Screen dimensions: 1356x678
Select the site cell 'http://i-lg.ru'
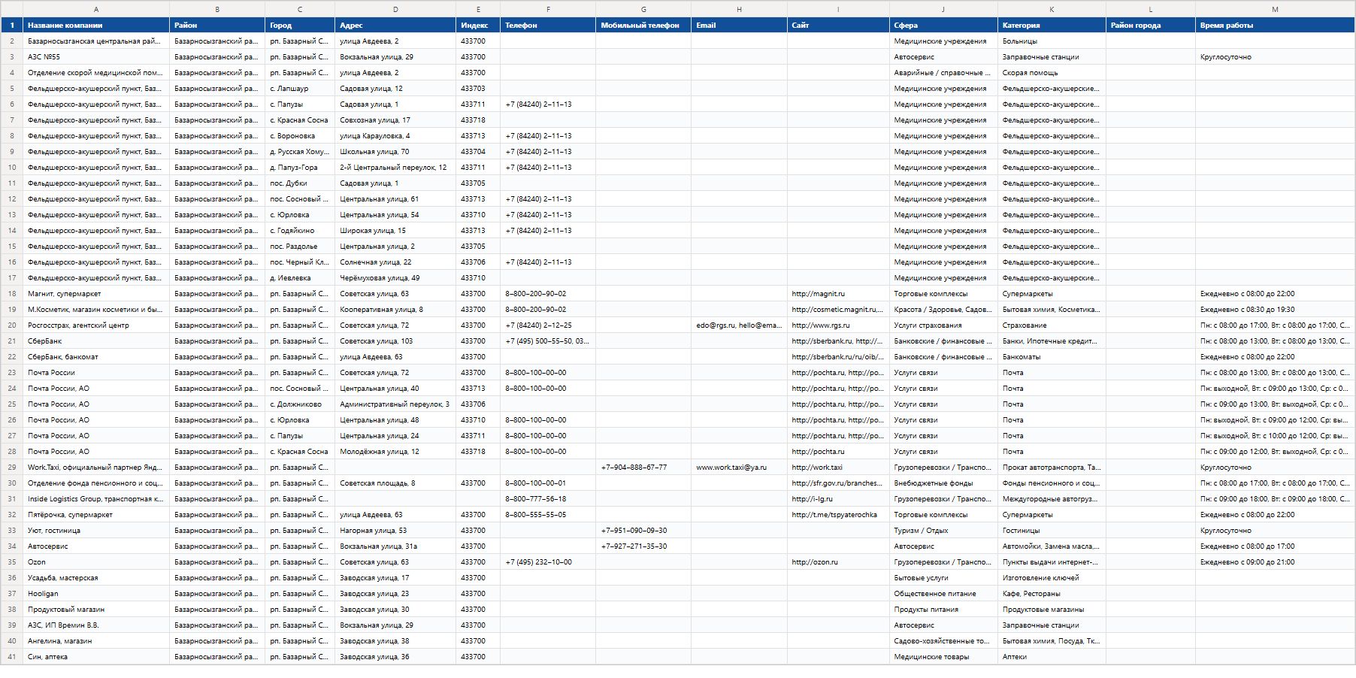(838, 499)
